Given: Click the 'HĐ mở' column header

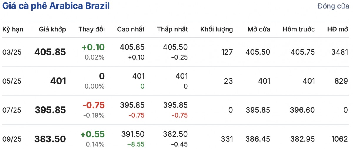Looking at the screenshot, I should point(338,29).
